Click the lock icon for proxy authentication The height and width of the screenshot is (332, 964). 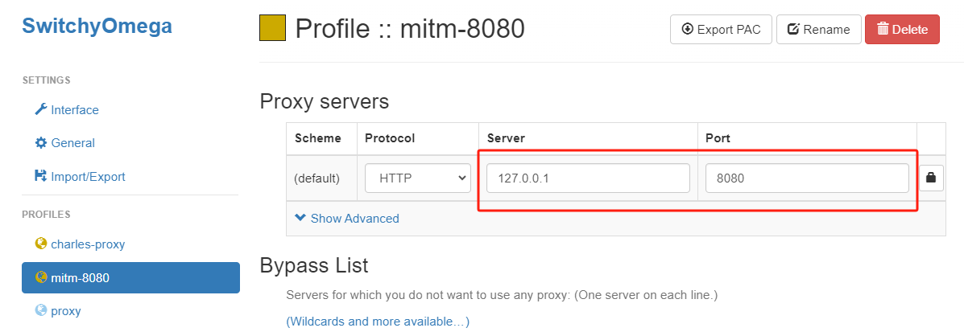(x=932, y=178)
